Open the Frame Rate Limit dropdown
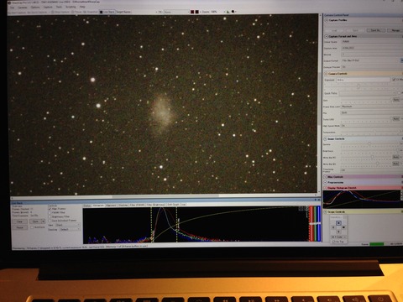The image size is (403, 302). pyautogui.click(x=372, y=107)
